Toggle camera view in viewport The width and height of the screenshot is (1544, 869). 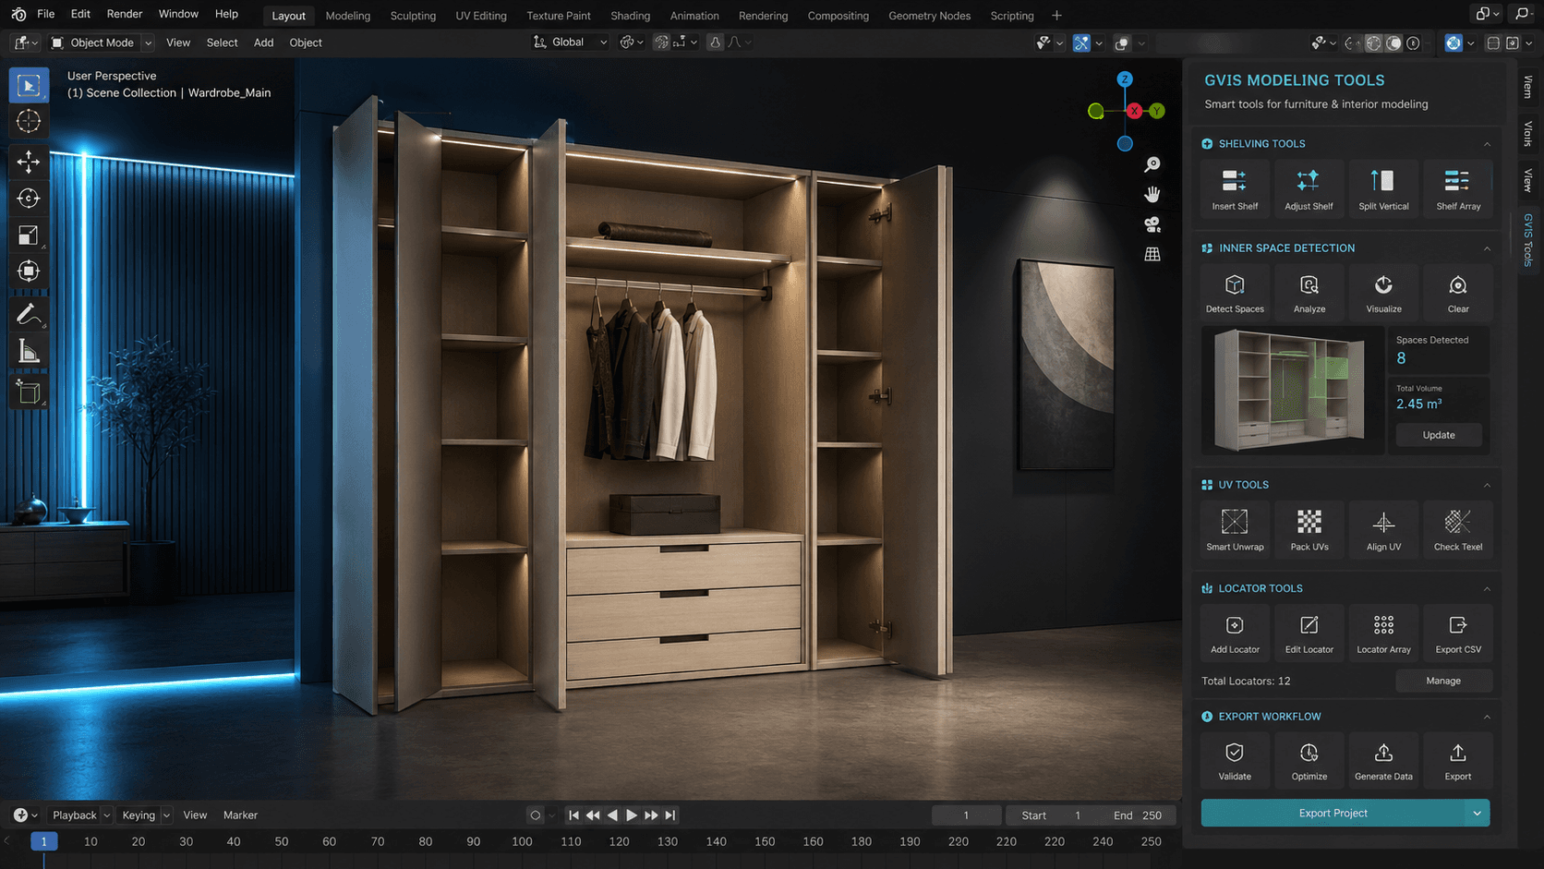1152,224
